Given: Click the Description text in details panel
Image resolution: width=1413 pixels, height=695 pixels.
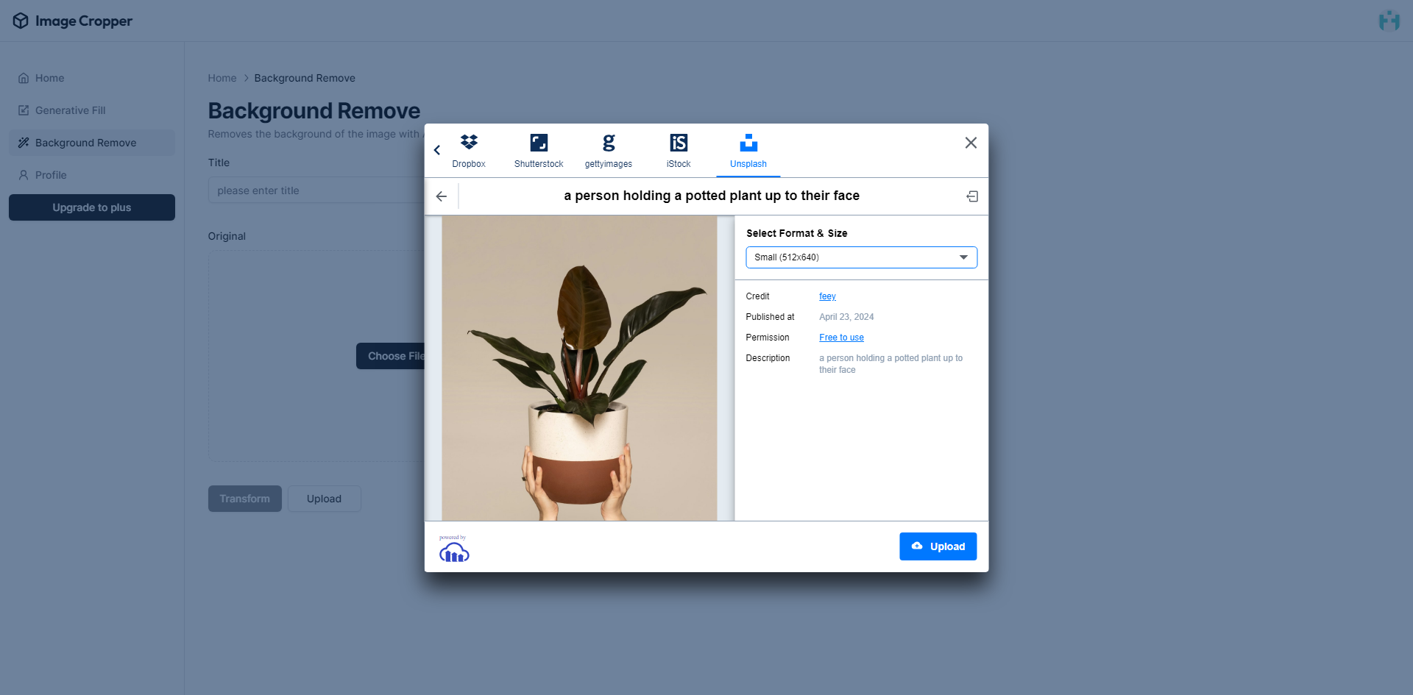Looking at the screenshot, I should (890, 364).
